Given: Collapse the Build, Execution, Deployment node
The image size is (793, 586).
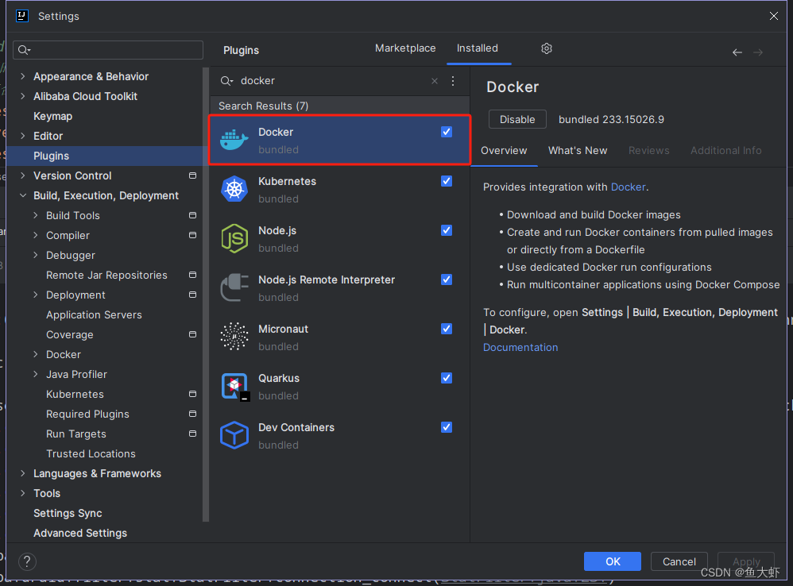Looking at the screenshot, I should pyautogui.click(x=23, y=195).
